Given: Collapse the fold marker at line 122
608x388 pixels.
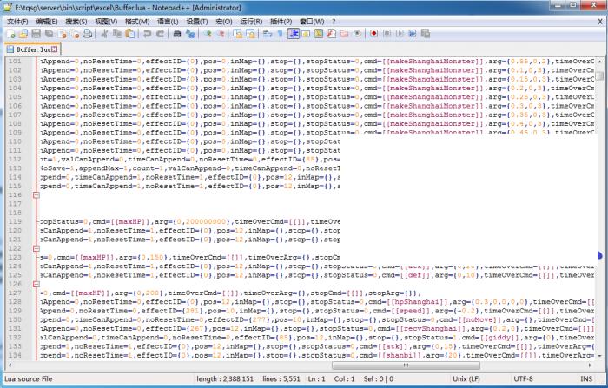Looking at the screenshot, I should click(36, 248).
